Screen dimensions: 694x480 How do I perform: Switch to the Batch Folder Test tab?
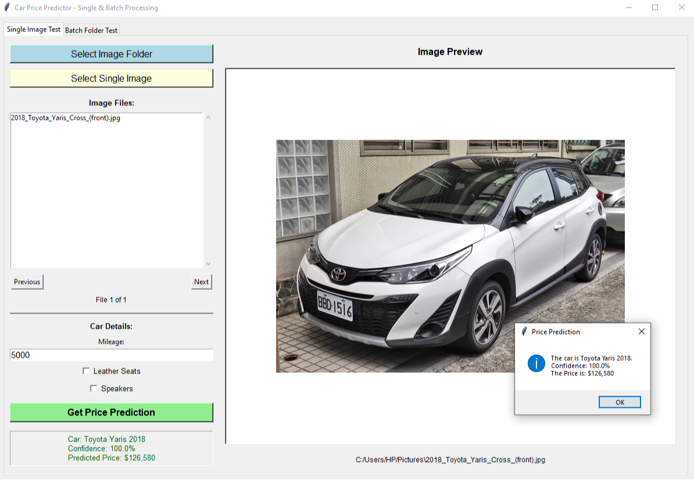91,30
